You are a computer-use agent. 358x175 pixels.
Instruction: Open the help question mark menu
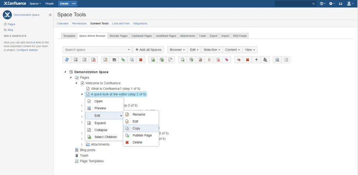[322, 3]
